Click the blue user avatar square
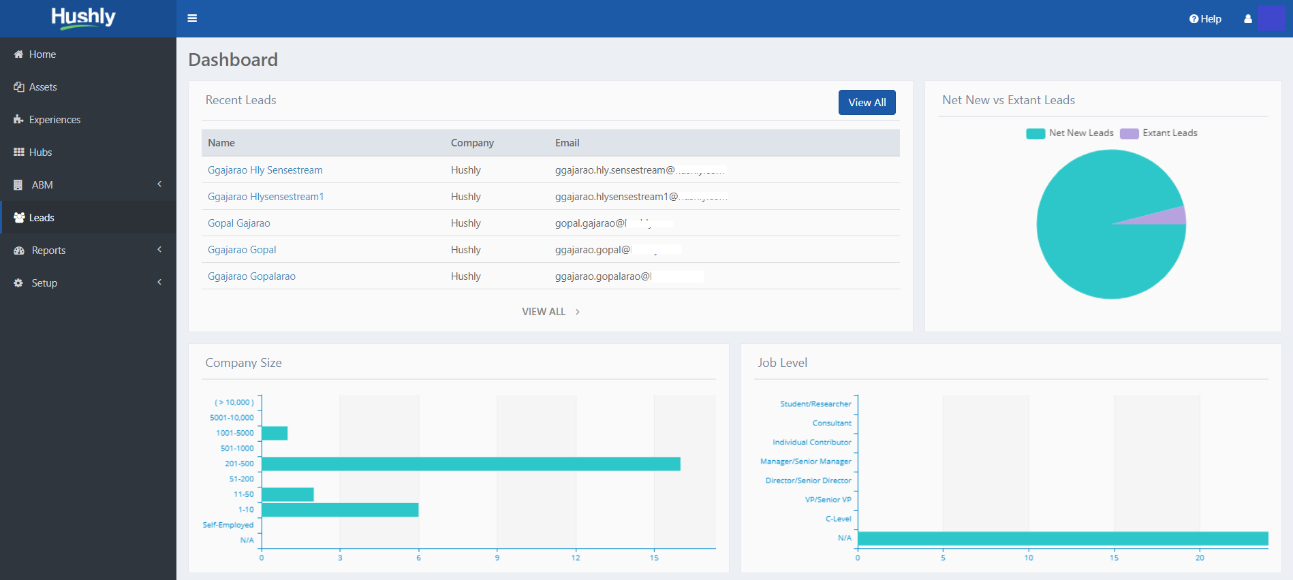 [1271, 18]
